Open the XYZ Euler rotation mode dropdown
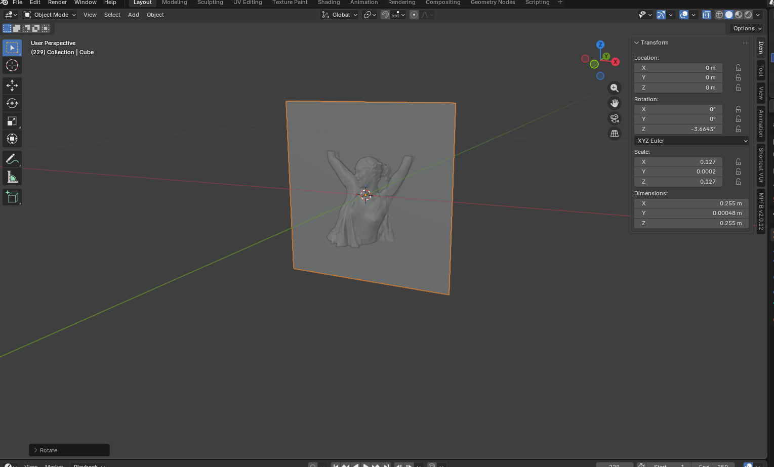774x467 pixels. click(691, 141)
